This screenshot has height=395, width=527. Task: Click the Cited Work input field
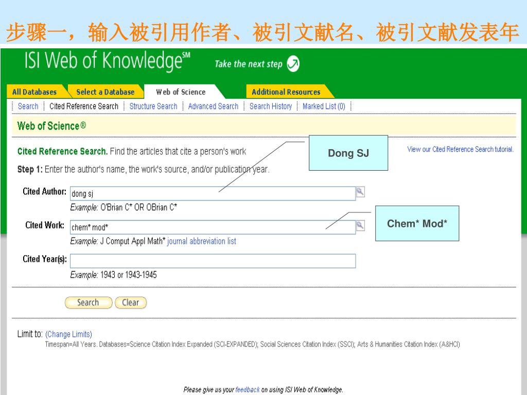pyautogui.click(x=213, y=227)
